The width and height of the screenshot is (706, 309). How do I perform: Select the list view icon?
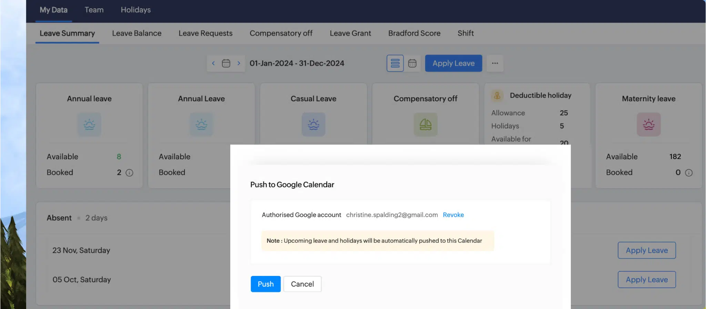coord(395,63)
